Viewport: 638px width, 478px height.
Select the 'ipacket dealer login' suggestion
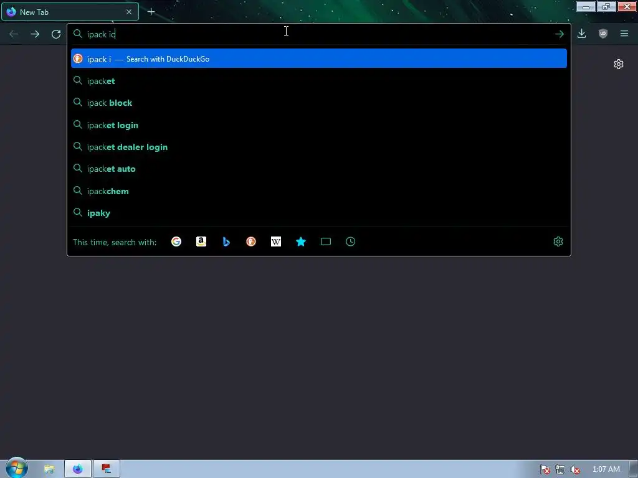coord(318,147)
